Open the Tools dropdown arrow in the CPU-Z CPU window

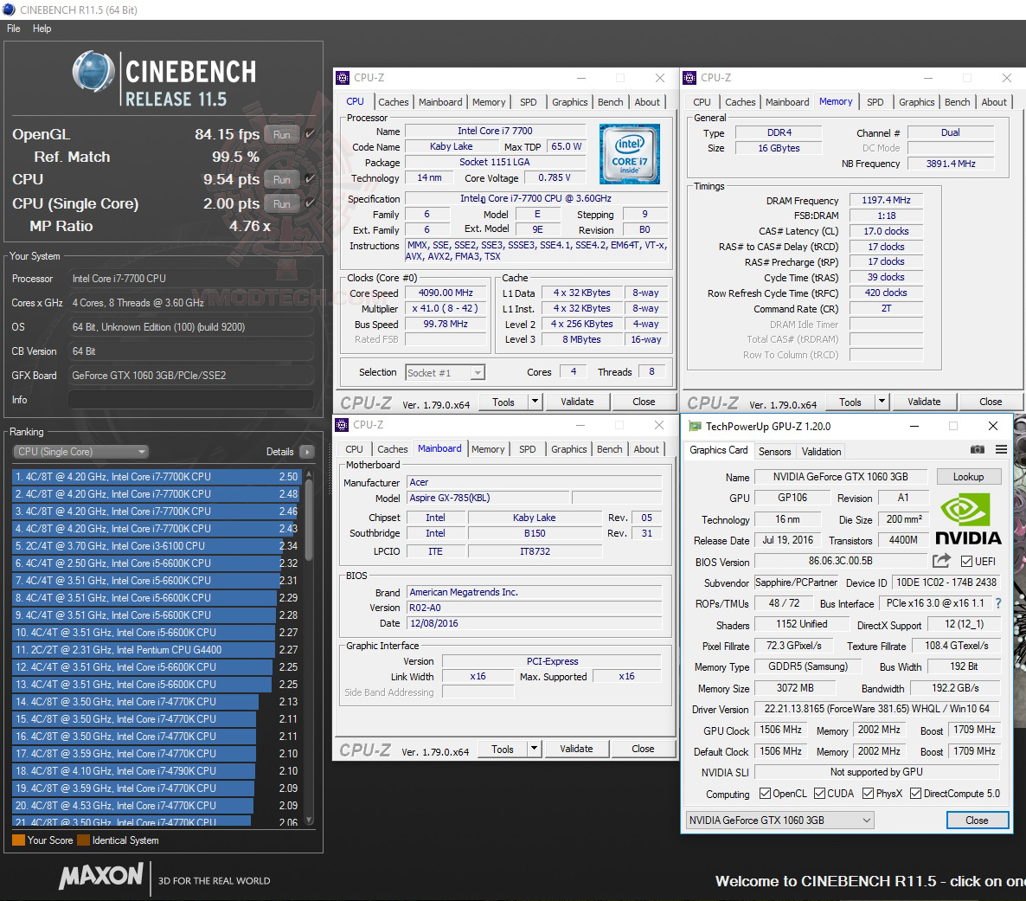coord(535,402)
